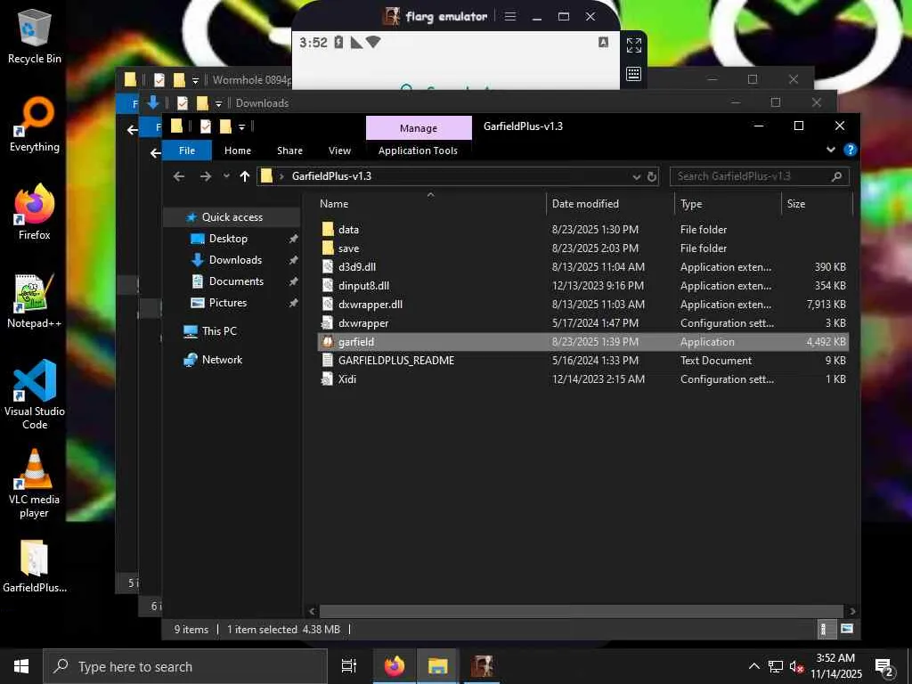Switch to details view layout button
912x684 pixels.
pyautogui.click(x=823, y=630)
